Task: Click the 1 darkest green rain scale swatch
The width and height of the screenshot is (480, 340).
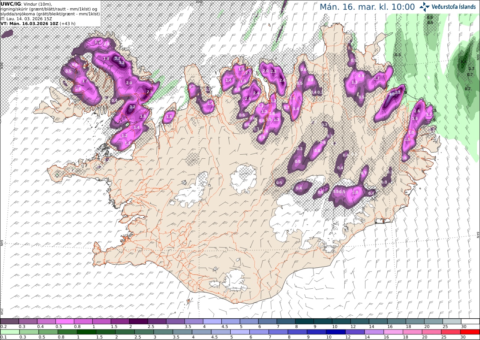Action: [86, 332]
